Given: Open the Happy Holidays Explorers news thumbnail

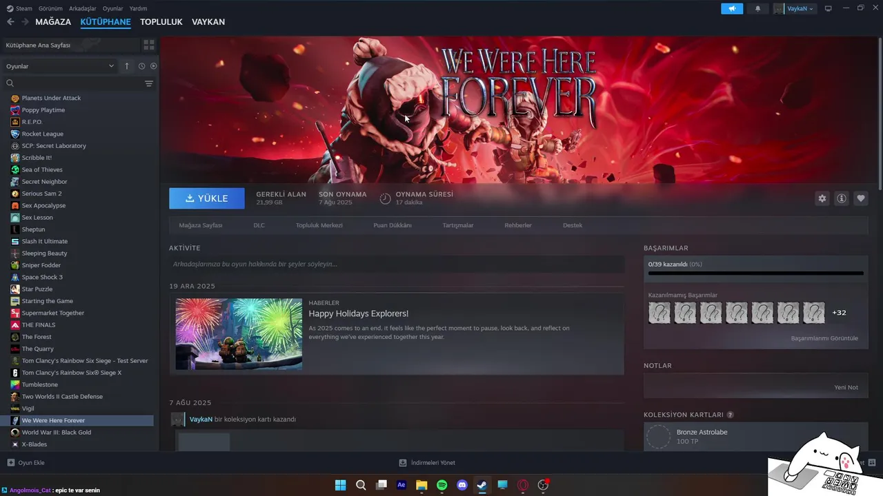Looking at the screenshot, I should coord(239,334).
